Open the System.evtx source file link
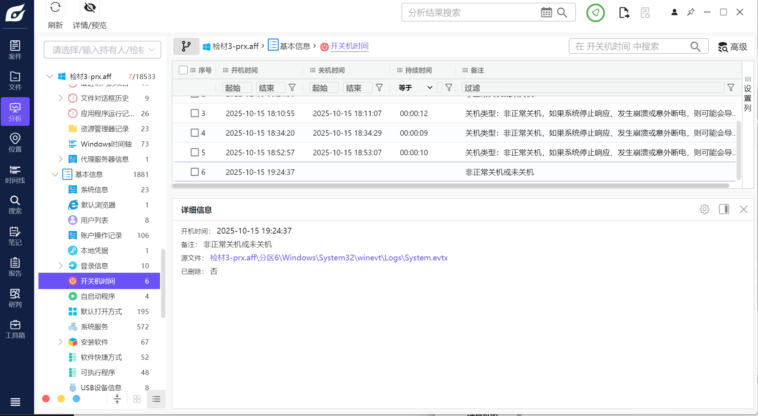The image size is (758, 416). point(328,258)
